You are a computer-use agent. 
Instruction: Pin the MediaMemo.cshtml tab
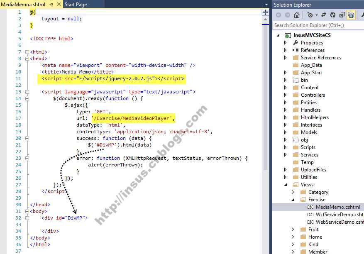51,5
